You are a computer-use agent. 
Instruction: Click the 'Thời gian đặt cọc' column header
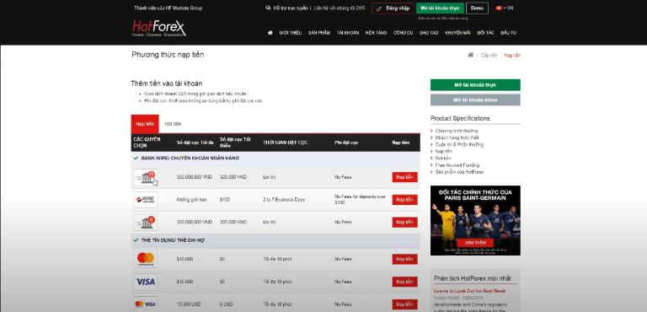pyautogui.click(x=285, y=143)
